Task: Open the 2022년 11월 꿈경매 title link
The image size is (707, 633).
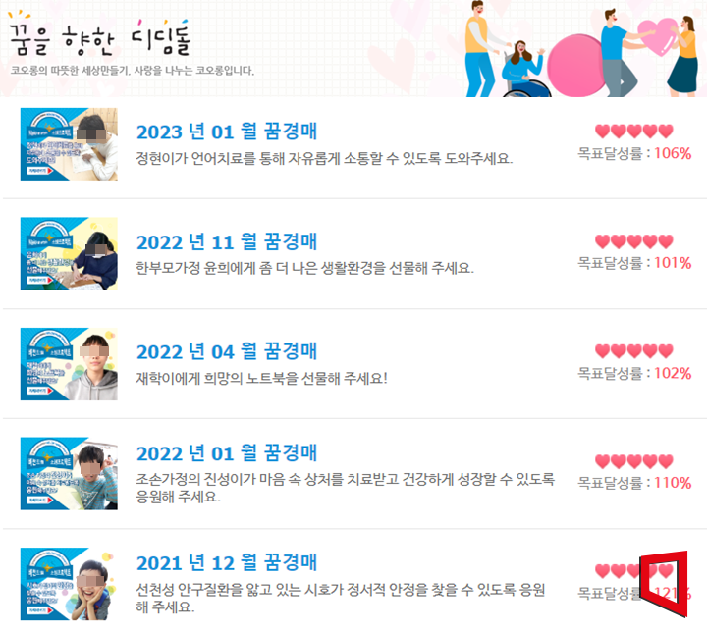Action: click(x=227, y=241)
